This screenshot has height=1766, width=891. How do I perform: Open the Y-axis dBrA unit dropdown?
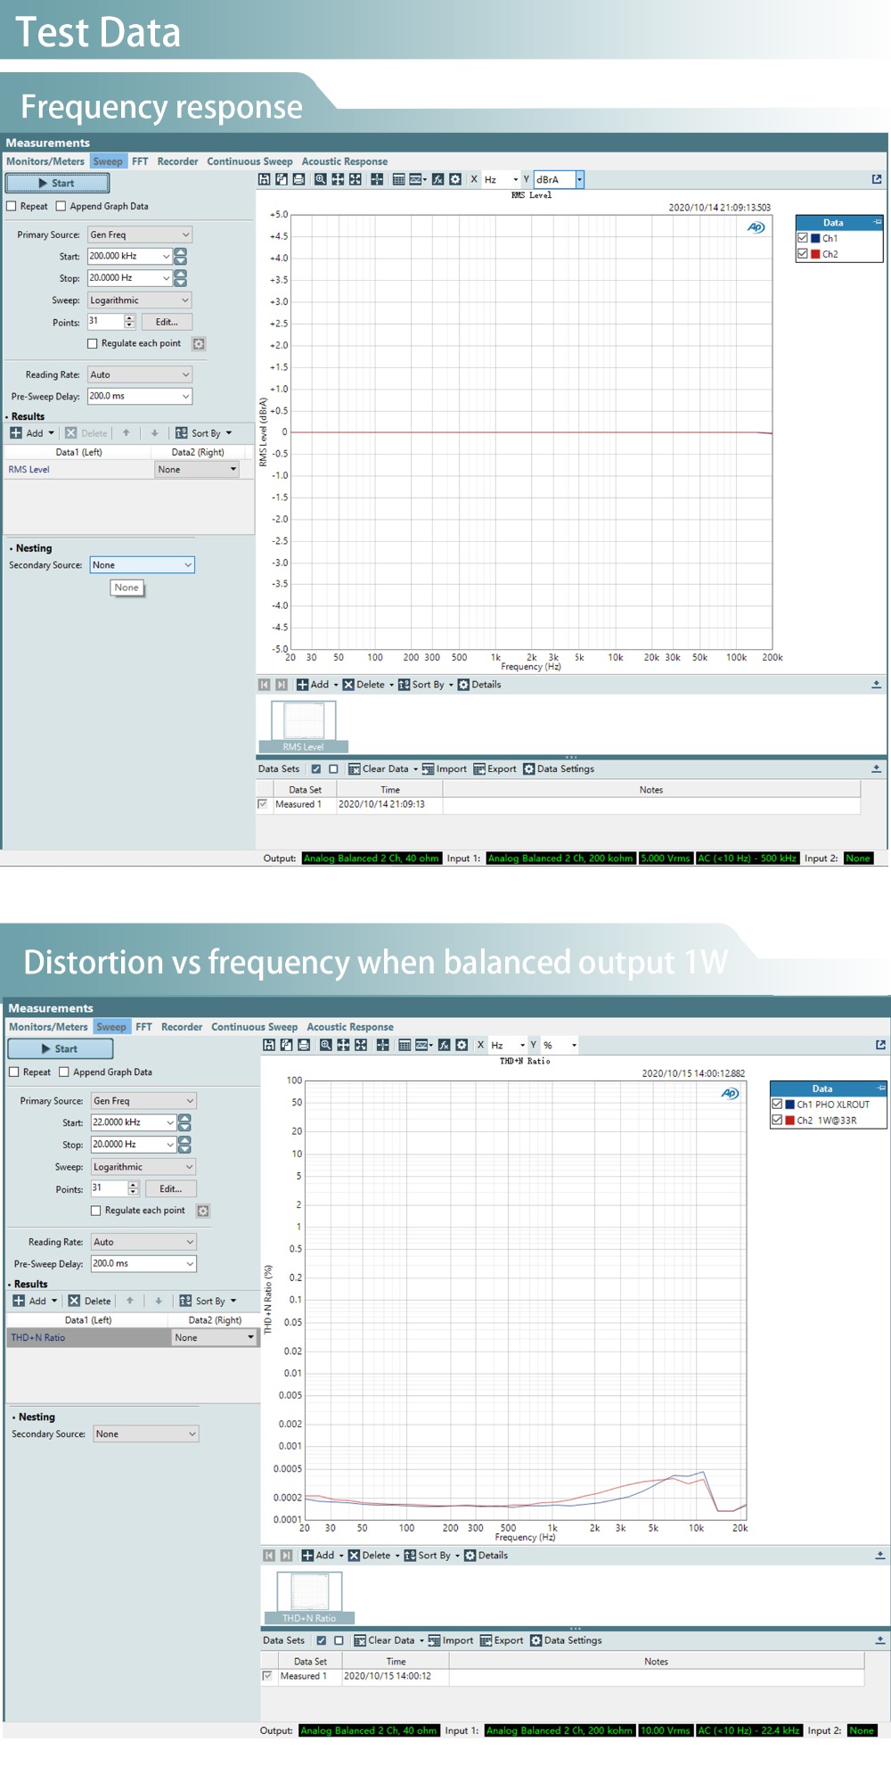(579, 179)
